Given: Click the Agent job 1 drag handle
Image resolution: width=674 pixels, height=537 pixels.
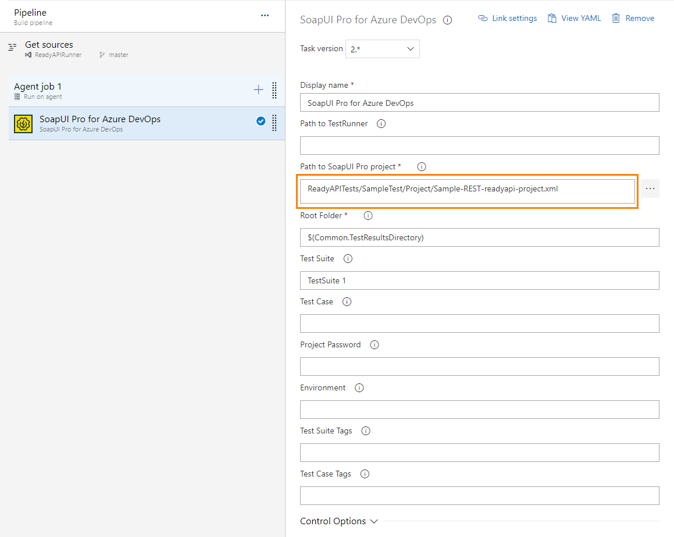Looking at the screenshot, I should point(274,90).
